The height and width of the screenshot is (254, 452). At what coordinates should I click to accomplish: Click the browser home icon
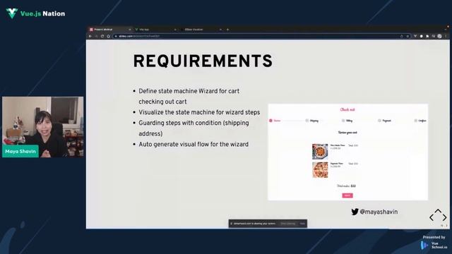[x=108, y=36]
